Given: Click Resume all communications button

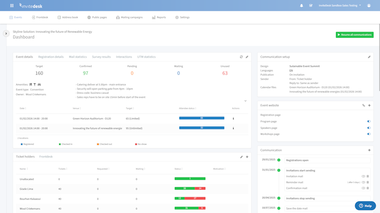Looking at the screenshot, I should click(355, 35).
